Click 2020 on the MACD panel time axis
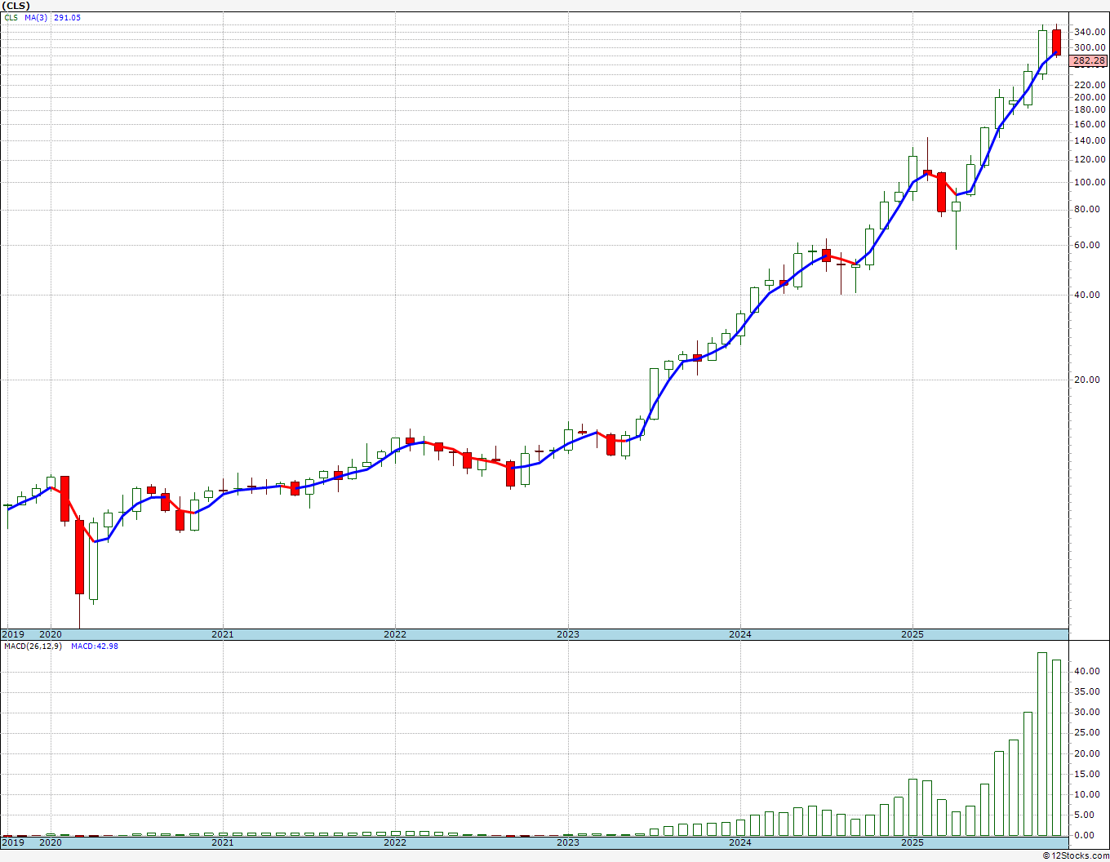Viewport: 1110px width, 862px height. tap(51, 842)
